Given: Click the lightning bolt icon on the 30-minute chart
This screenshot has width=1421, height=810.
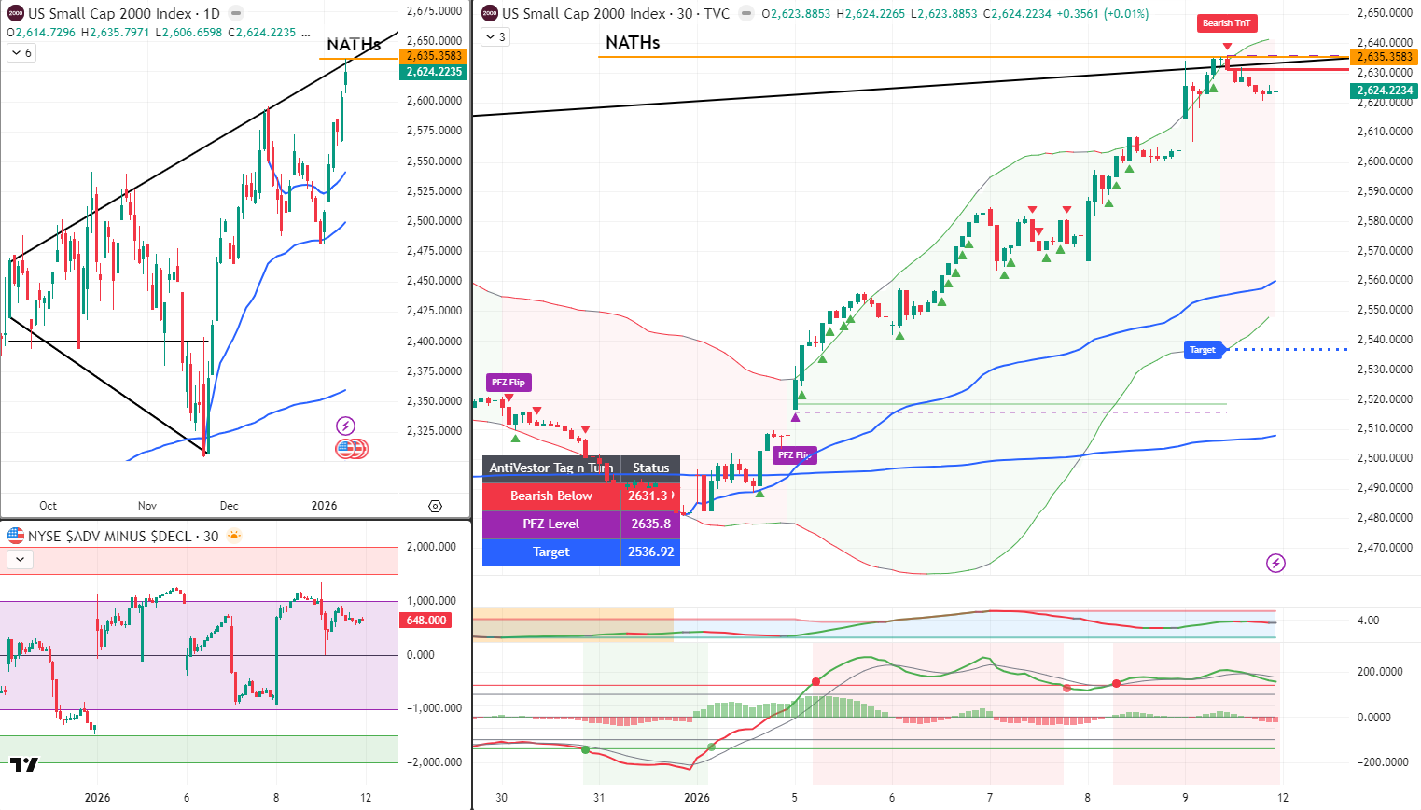Looking at the screenshot, I should (1275, 565).
